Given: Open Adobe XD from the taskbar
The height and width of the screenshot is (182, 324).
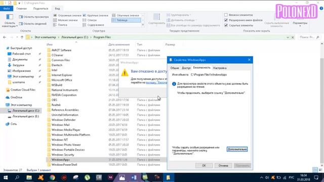Looking at the screenshot, I should pyautogui.click(x=110, y=177).
